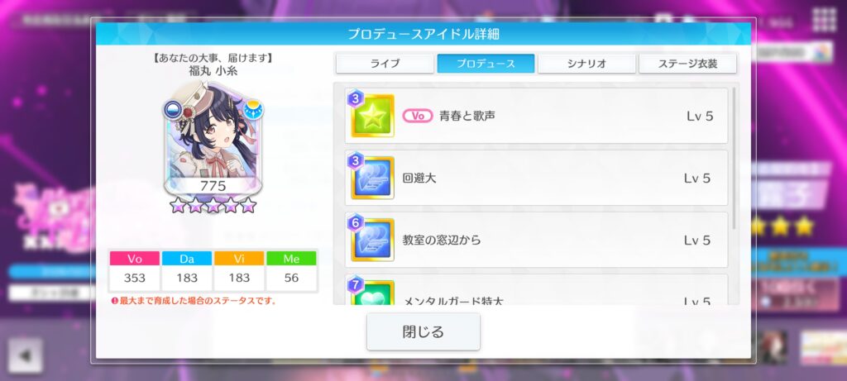Click the skill list vertical scrollbar
Viewport: 847px width, 381px height.
point(734,158)
